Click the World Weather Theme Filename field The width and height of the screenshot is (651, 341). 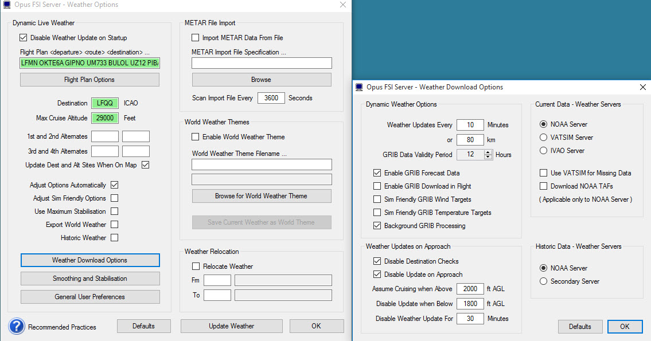[x=262, y=164]
